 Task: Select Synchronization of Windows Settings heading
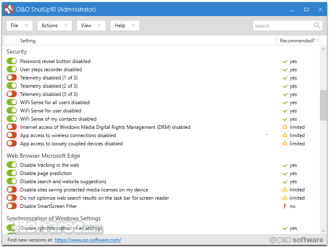point(53,218)
